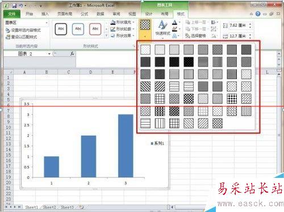
Task: Apply the red-outlined Abc shape style
Action: click(95, 29)
